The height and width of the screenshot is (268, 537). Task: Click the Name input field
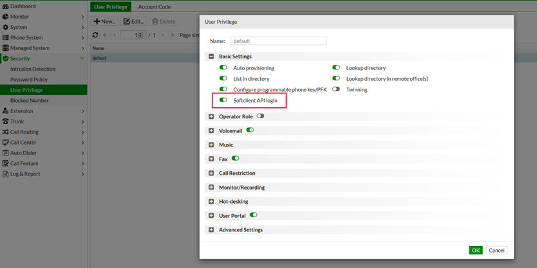278,41
